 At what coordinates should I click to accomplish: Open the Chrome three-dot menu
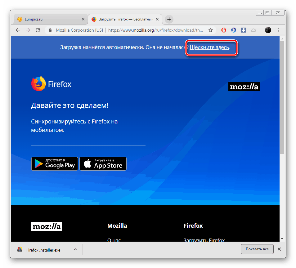pos(278,30)
